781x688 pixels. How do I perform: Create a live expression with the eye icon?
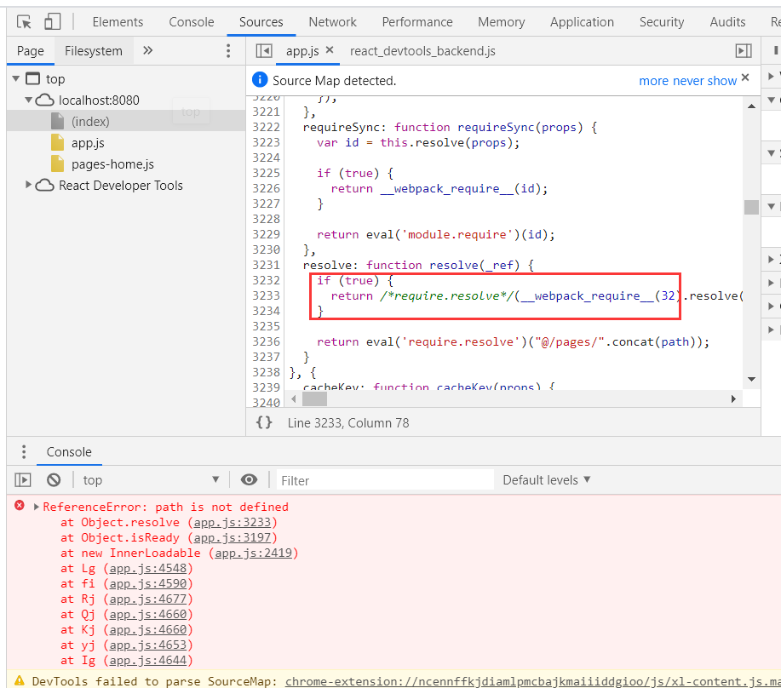pyautogui.click(x=249, y=479)
